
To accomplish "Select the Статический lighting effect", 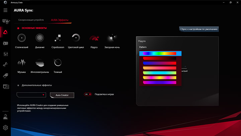I will (22, 41).
